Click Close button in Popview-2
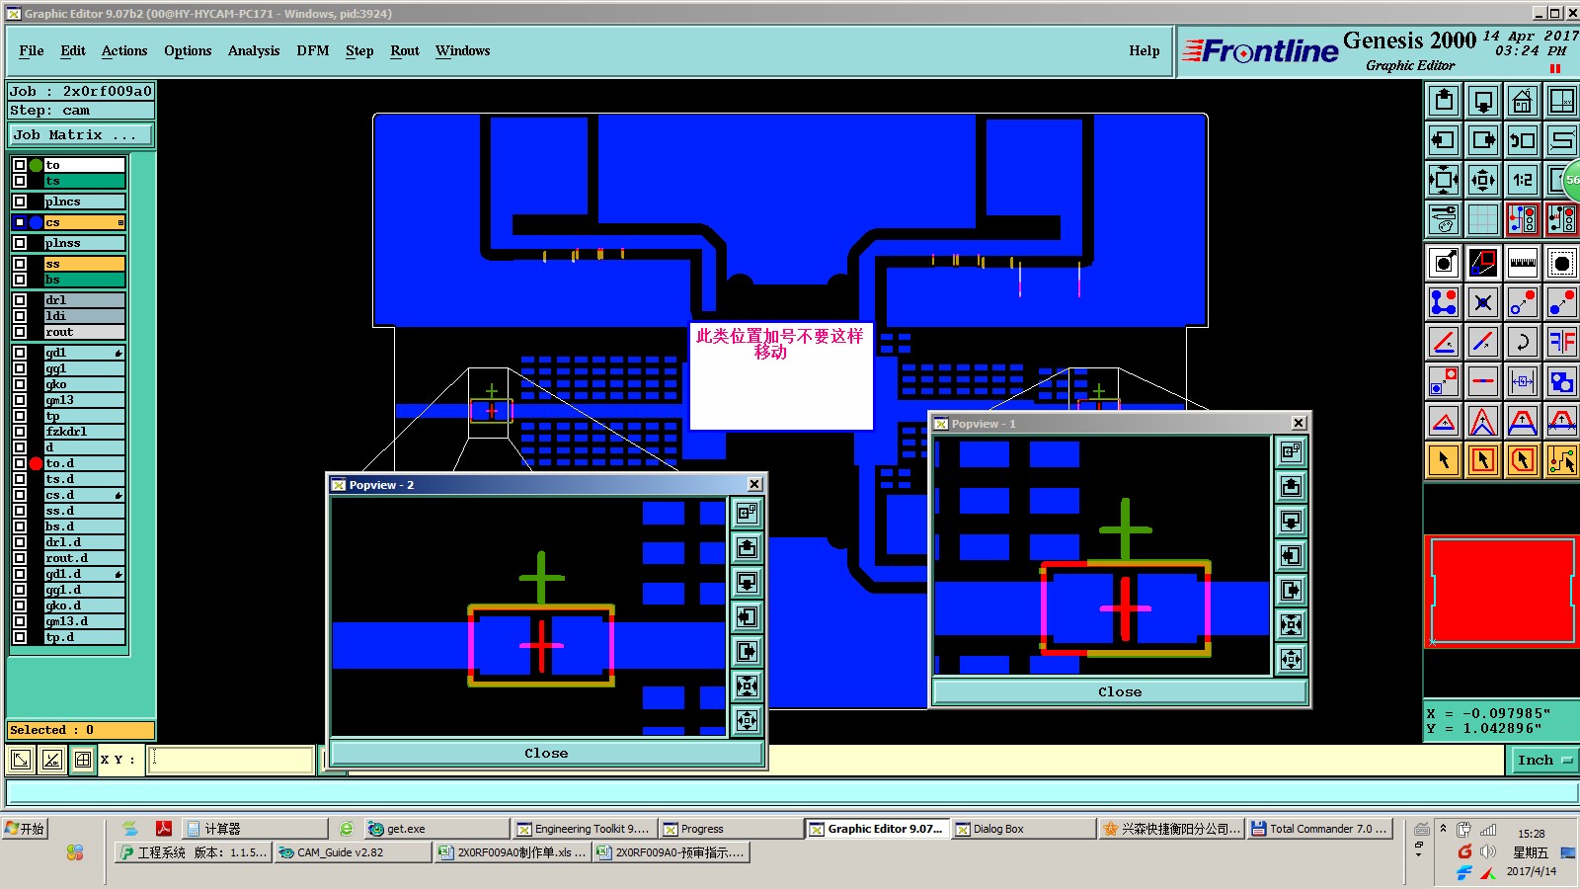The height and width of the screenshot is (889, 1580). pos(546,753)
